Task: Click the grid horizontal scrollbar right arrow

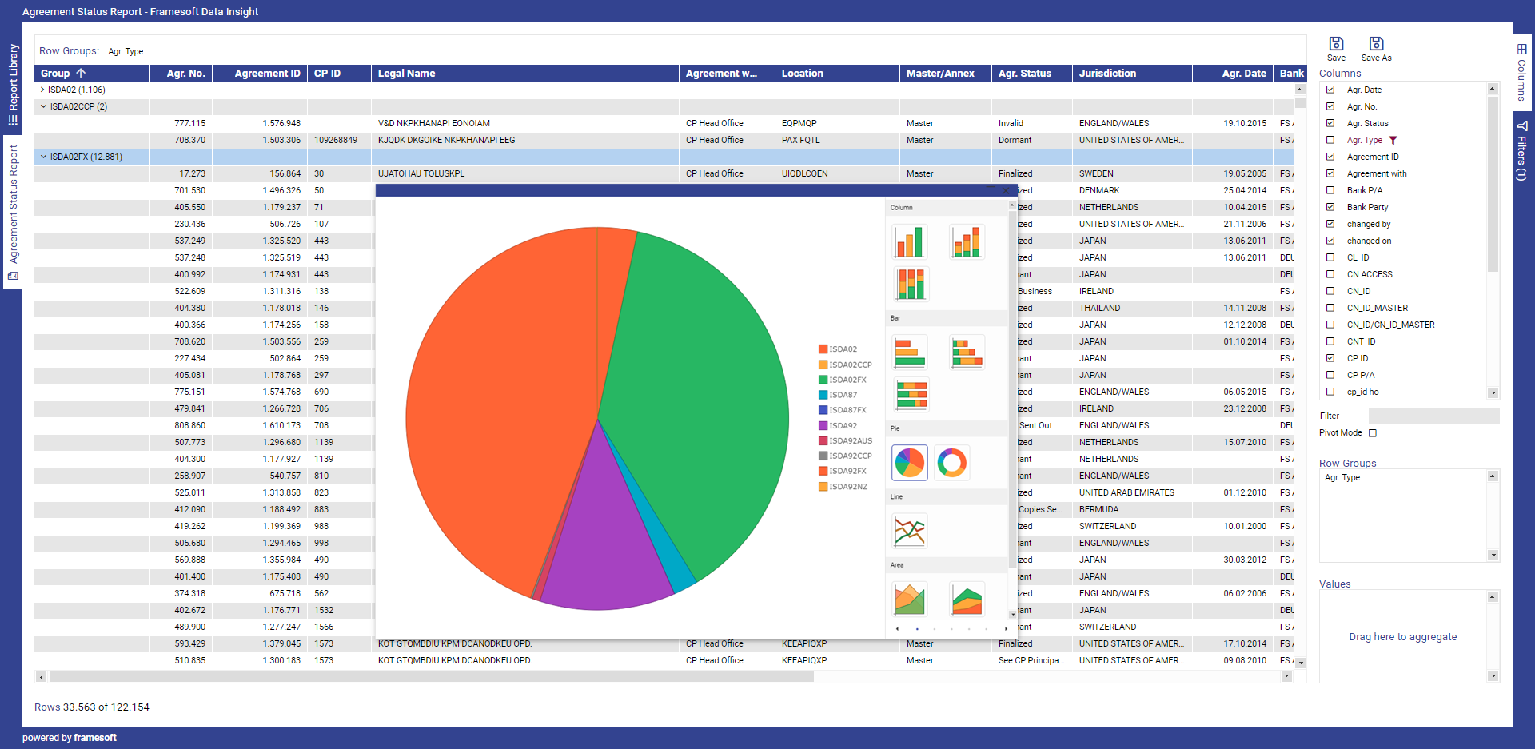Action: click(x=1286, y=676)
